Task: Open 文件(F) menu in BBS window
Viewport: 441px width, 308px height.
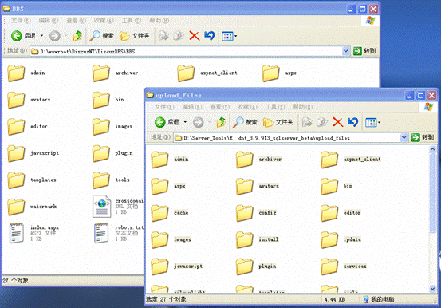Action: click(21, 21)
